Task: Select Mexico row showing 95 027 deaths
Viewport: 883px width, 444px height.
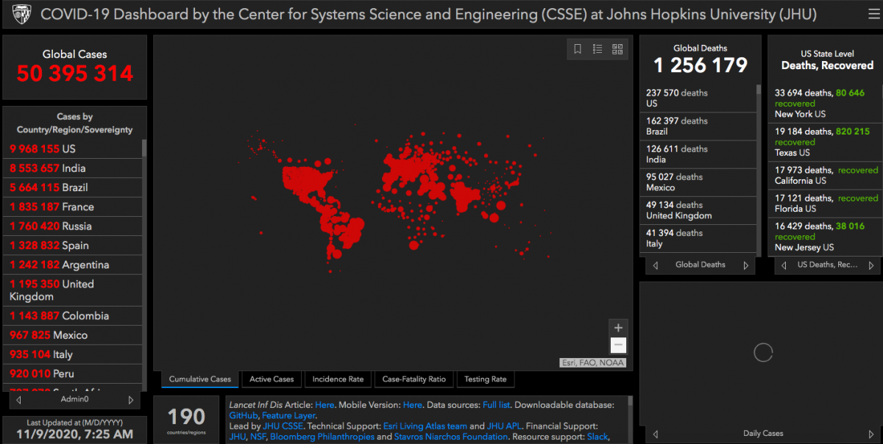Action: tap(698, 182)
